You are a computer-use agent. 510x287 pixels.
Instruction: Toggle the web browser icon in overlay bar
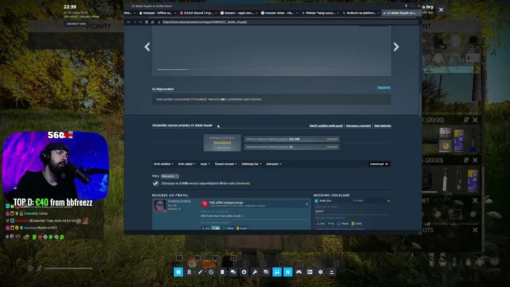pos(288,272)
